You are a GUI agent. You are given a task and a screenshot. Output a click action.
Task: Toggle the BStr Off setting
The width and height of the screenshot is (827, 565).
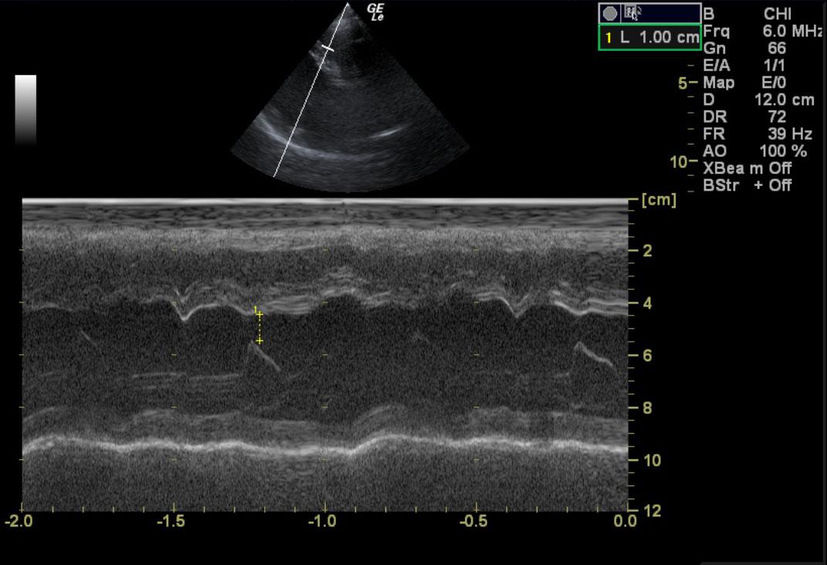(747, 185)
